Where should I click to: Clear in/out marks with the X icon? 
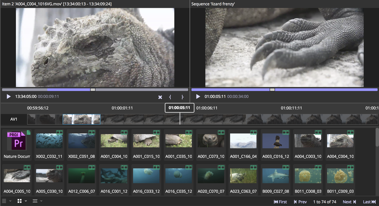click(160, 97)
